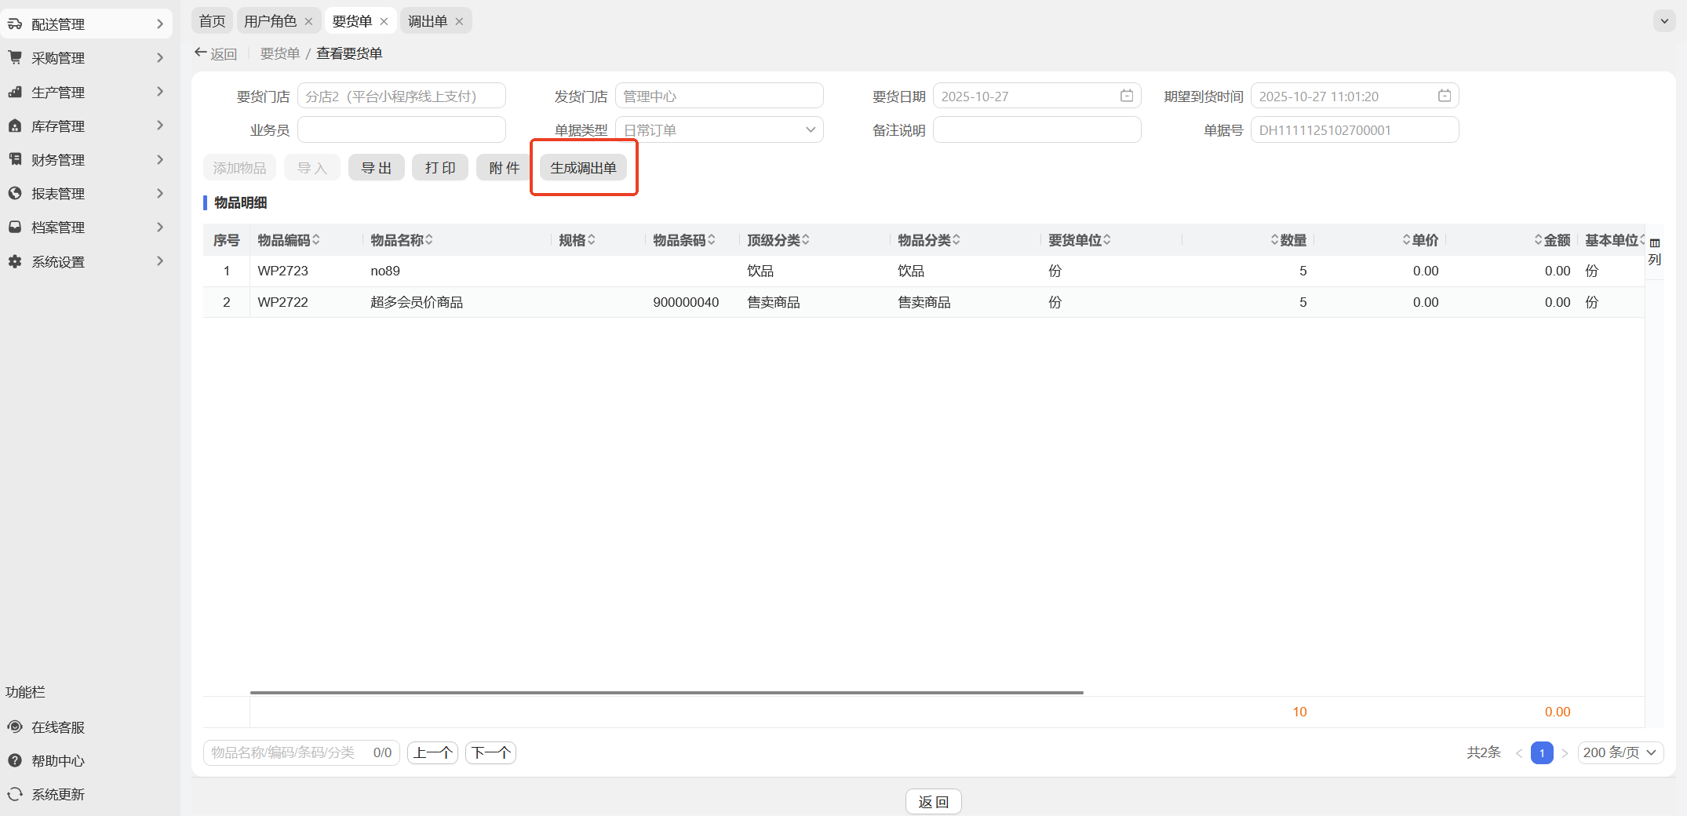Go to previous page arrow

(1519, 753)
